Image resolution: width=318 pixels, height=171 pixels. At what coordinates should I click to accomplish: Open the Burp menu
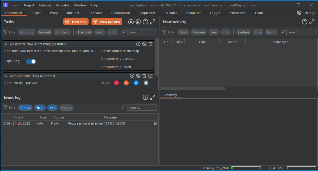[16, 5]
